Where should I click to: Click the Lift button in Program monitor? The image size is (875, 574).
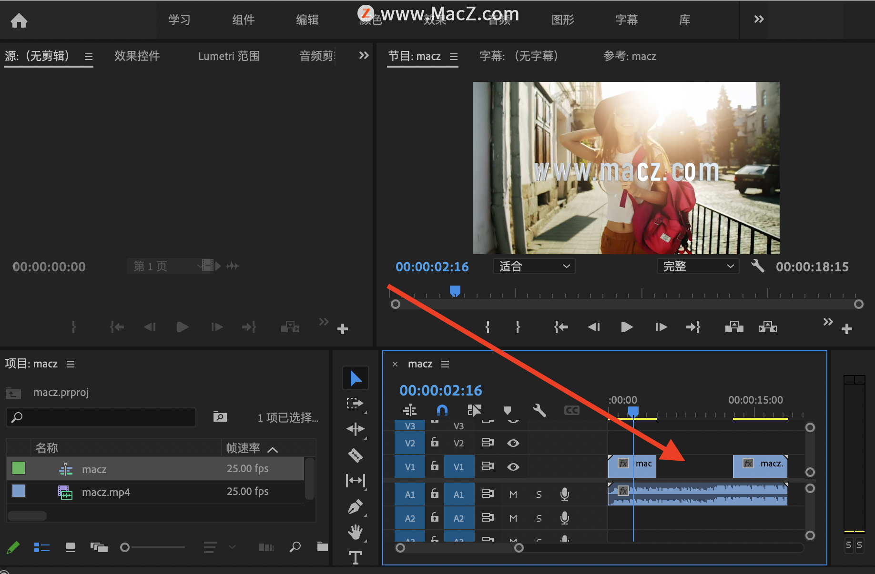734,327
